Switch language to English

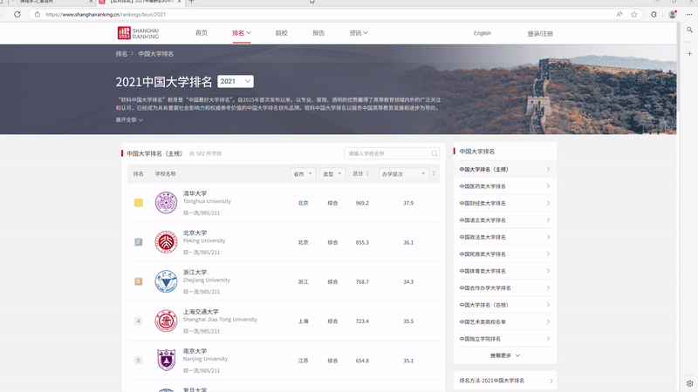click(x=482, y=33)
